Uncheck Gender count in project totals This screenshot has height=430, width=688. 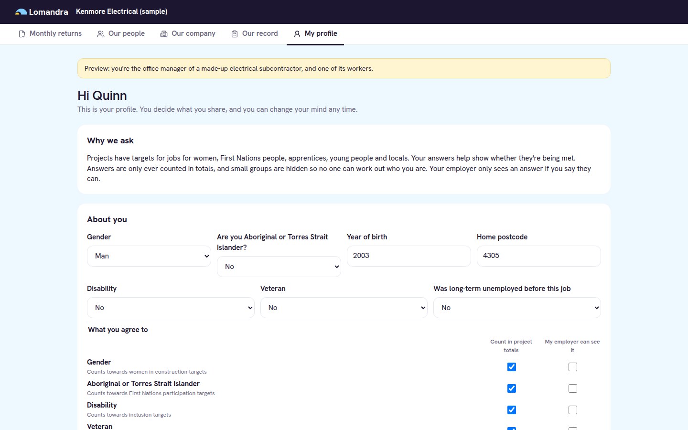click(x=512, y=367)
